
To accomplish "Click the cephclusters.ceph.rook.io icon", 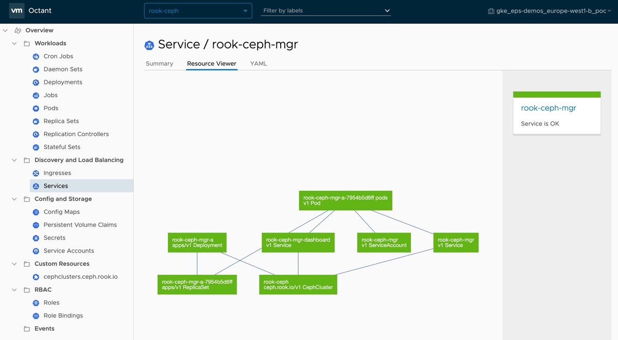I will point(36,277).
